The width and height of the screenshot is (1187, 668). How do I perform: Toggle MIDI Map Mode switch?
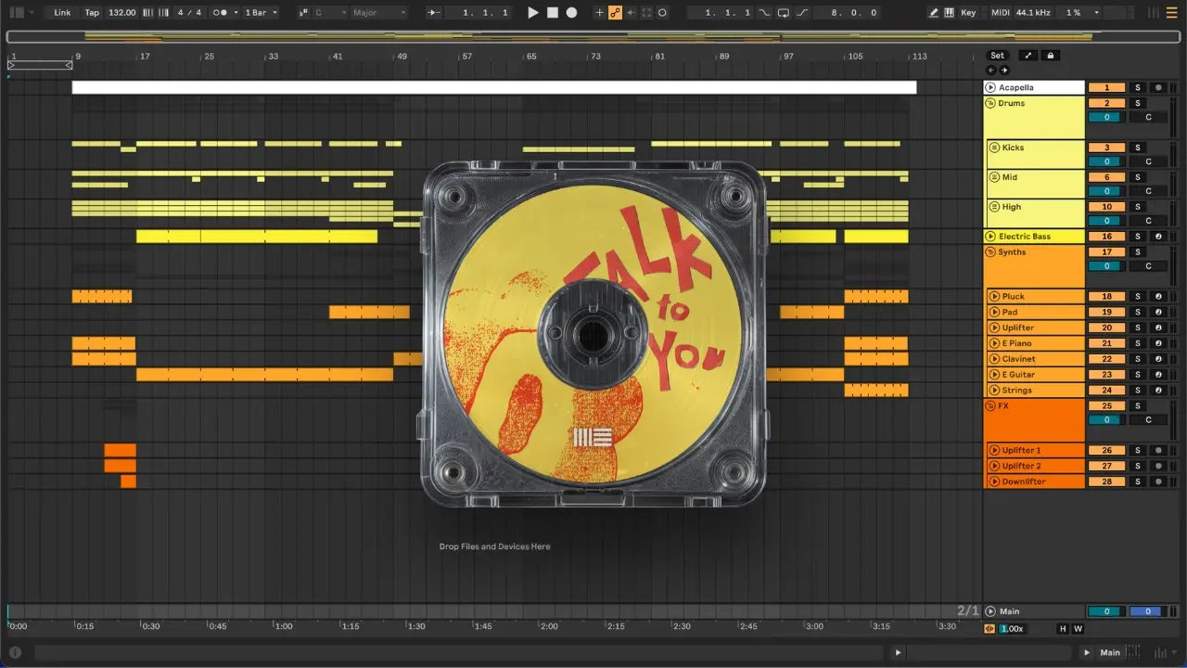[1000, 13]
